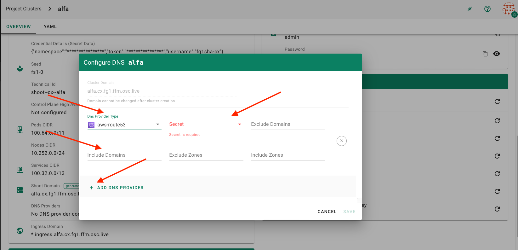Show the hidden password with eye icon
The width and height of the screenshot is (518, 250).
click(x=497, y=54)
